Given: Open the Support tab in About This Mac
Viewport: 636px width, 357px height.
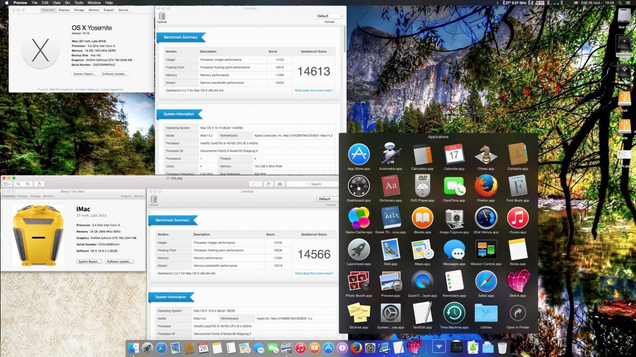Looking at the screenshot, I should [109, 10].
